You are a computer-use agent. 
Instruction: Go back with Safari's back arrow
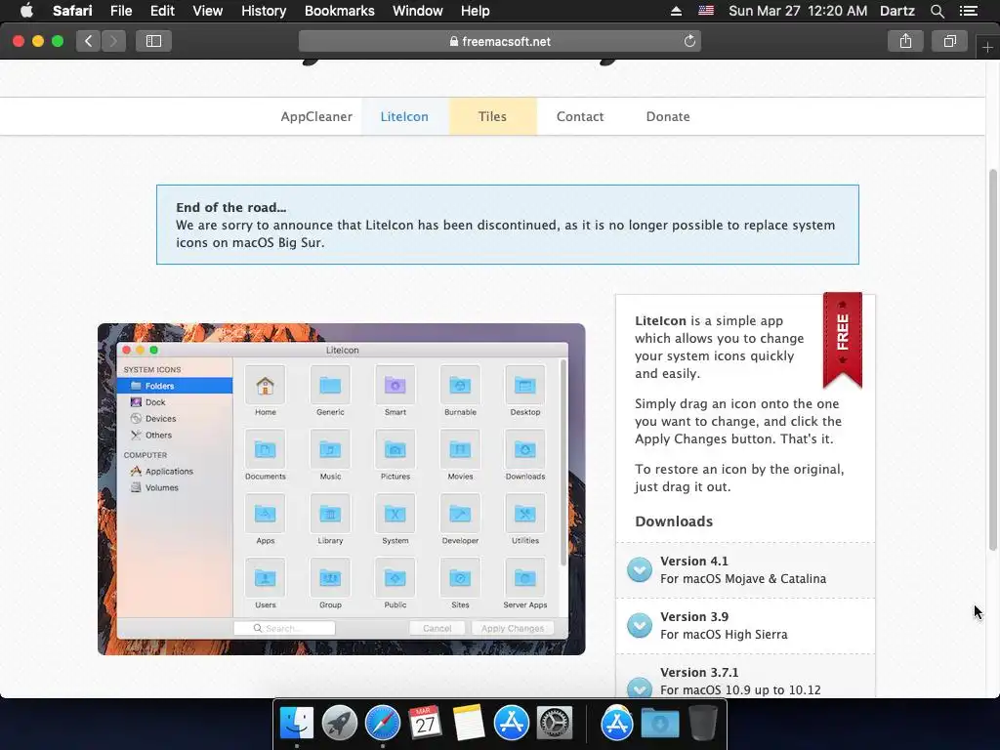[x=89, y=41]
